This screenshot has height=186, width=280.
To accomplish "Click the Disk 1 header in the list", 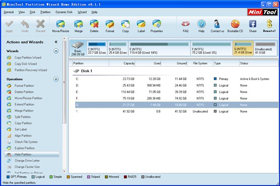I will [x=83, y=71].
